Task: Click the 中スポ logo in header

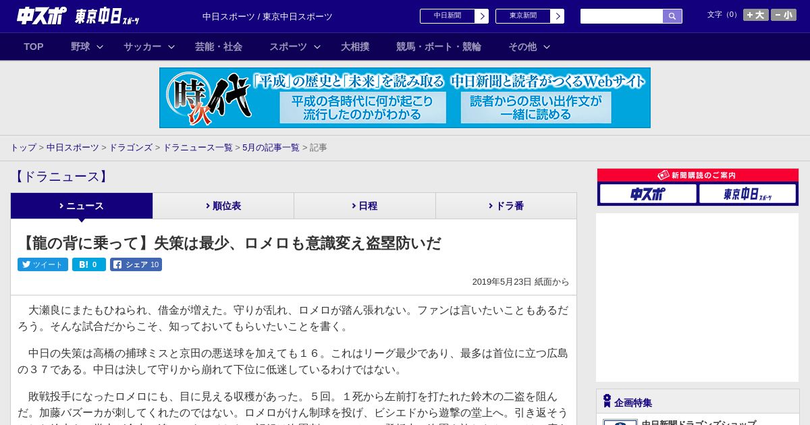Action: (42, 16)
